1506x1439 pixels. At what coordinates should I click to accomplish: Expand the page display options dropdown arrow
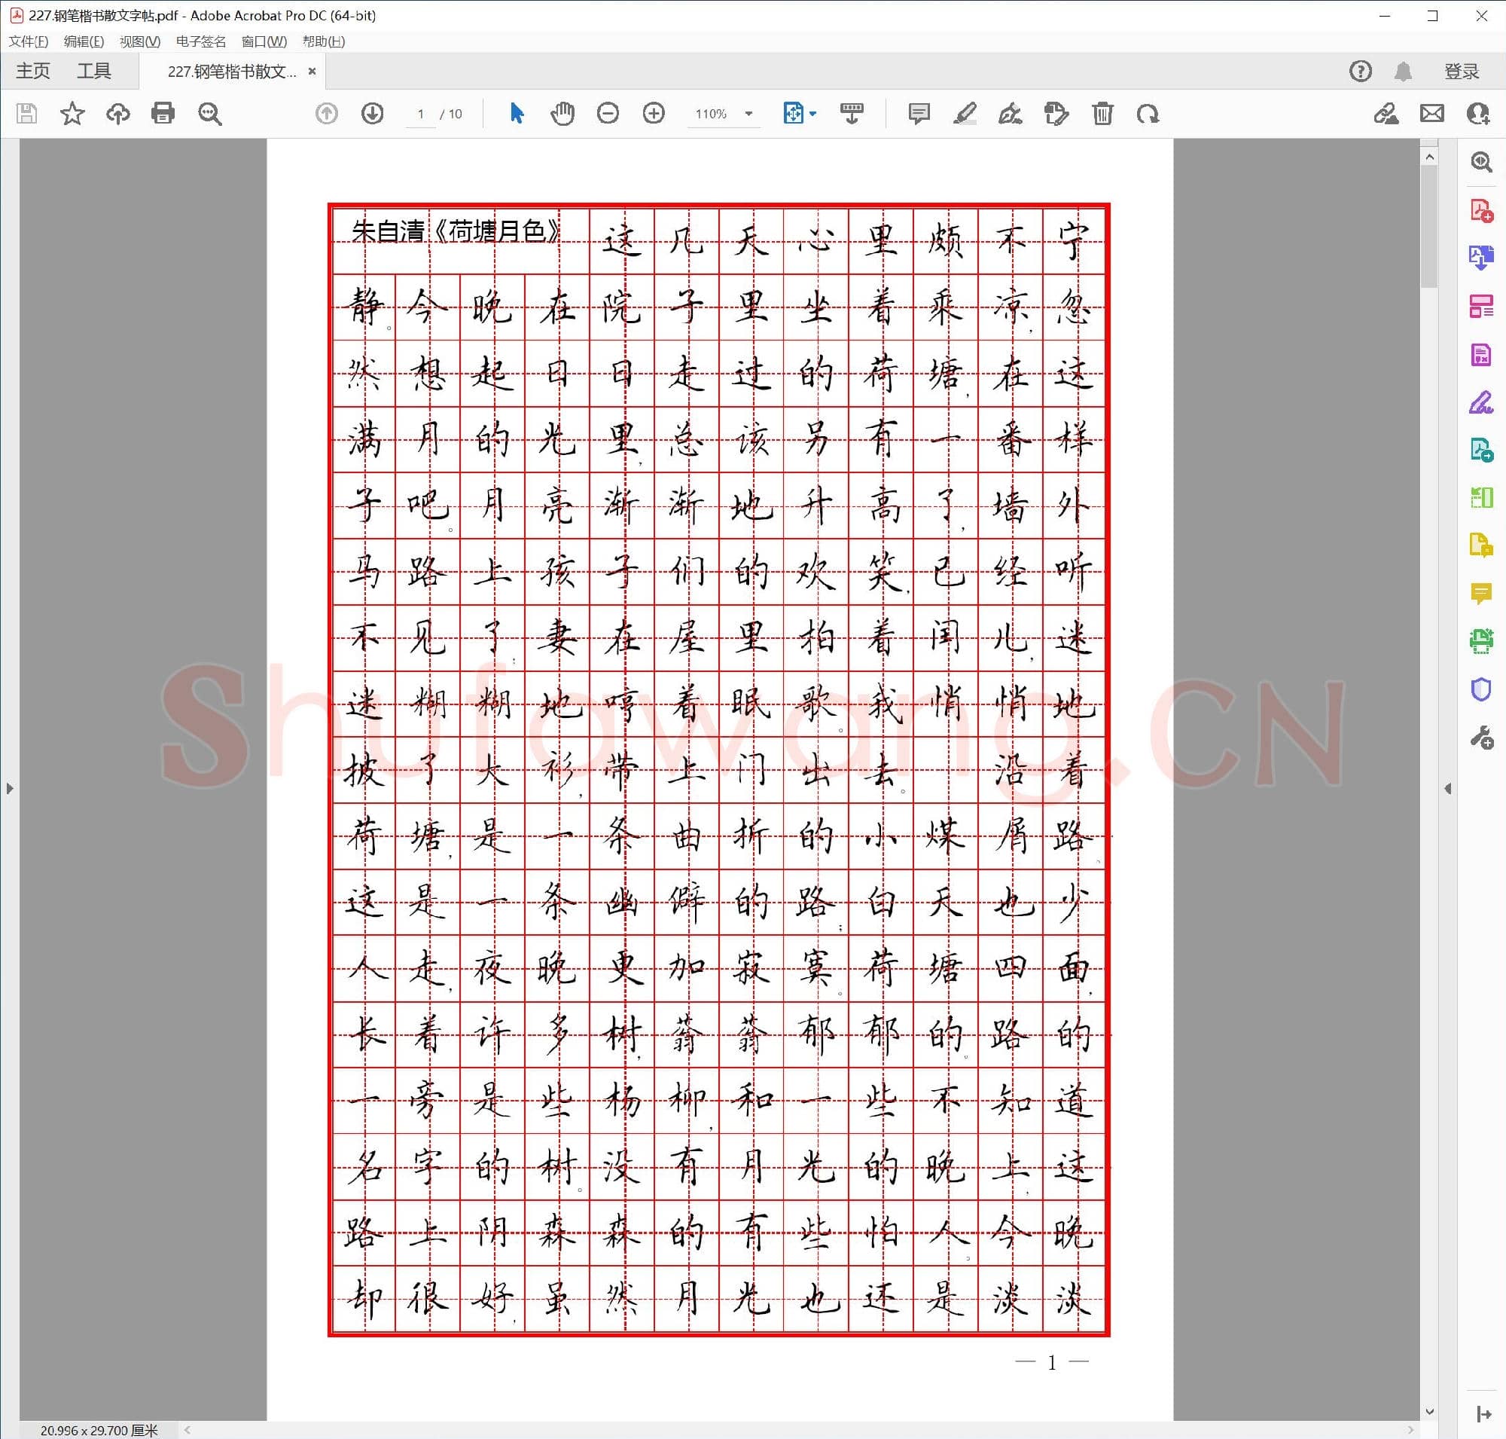pyautogui.click(x=811, y=114)
